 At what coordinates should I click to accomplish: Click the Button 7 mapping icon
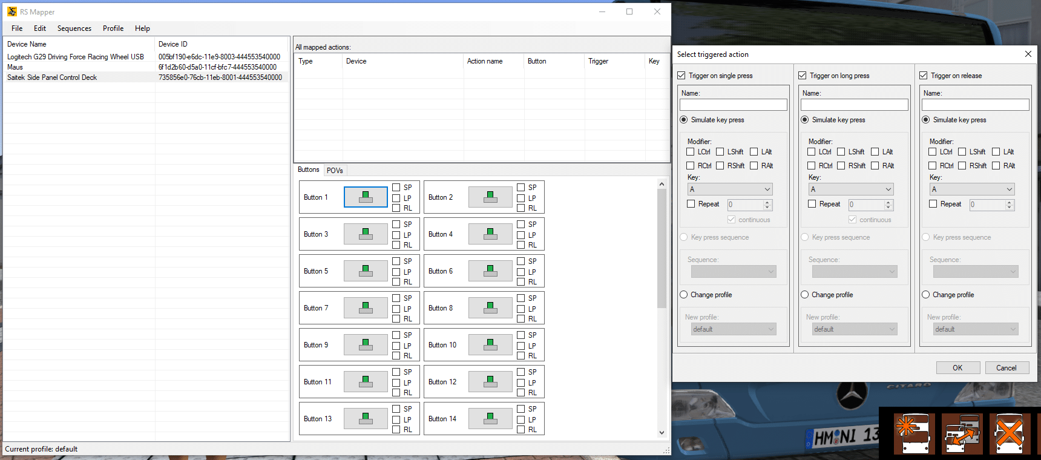(366, 308)
